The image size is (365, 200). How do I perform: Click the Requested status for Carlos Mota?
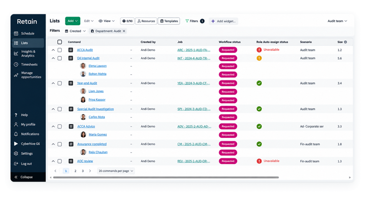(228, 117)
